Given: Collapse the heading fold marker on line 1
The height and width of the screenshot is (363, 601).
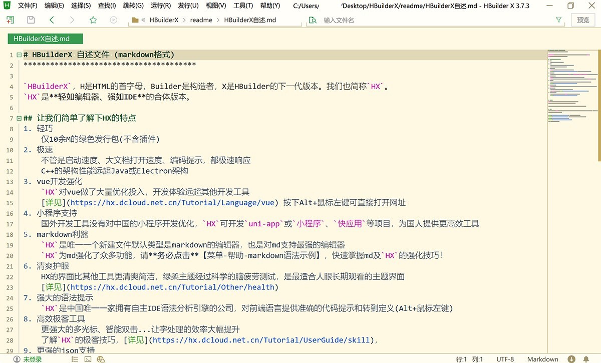Looking at the screenshot, I should tap(19, 55).
